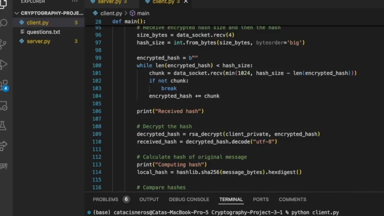Viewport: 384px width, 216px height.
Task: Open the Remote Explorer icon in activity bar
Action: [3, 106]
